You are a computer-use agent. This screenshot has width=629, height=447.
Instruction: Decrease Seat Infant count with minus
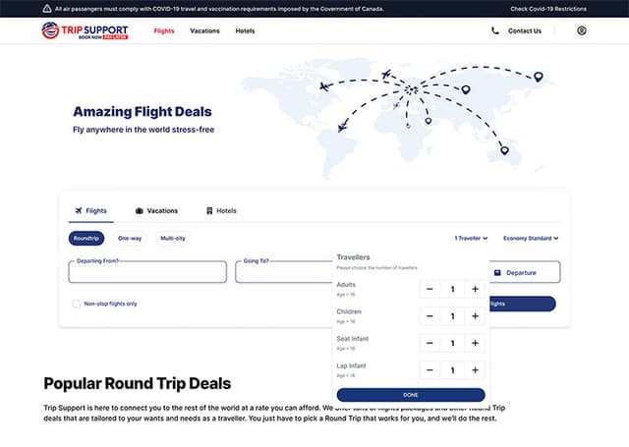pyautogui.click(x=429, y=343)
